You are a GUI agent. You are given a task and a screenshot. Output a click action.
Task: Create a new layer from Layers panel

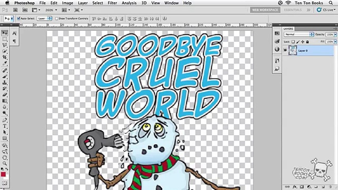(323, 187)
